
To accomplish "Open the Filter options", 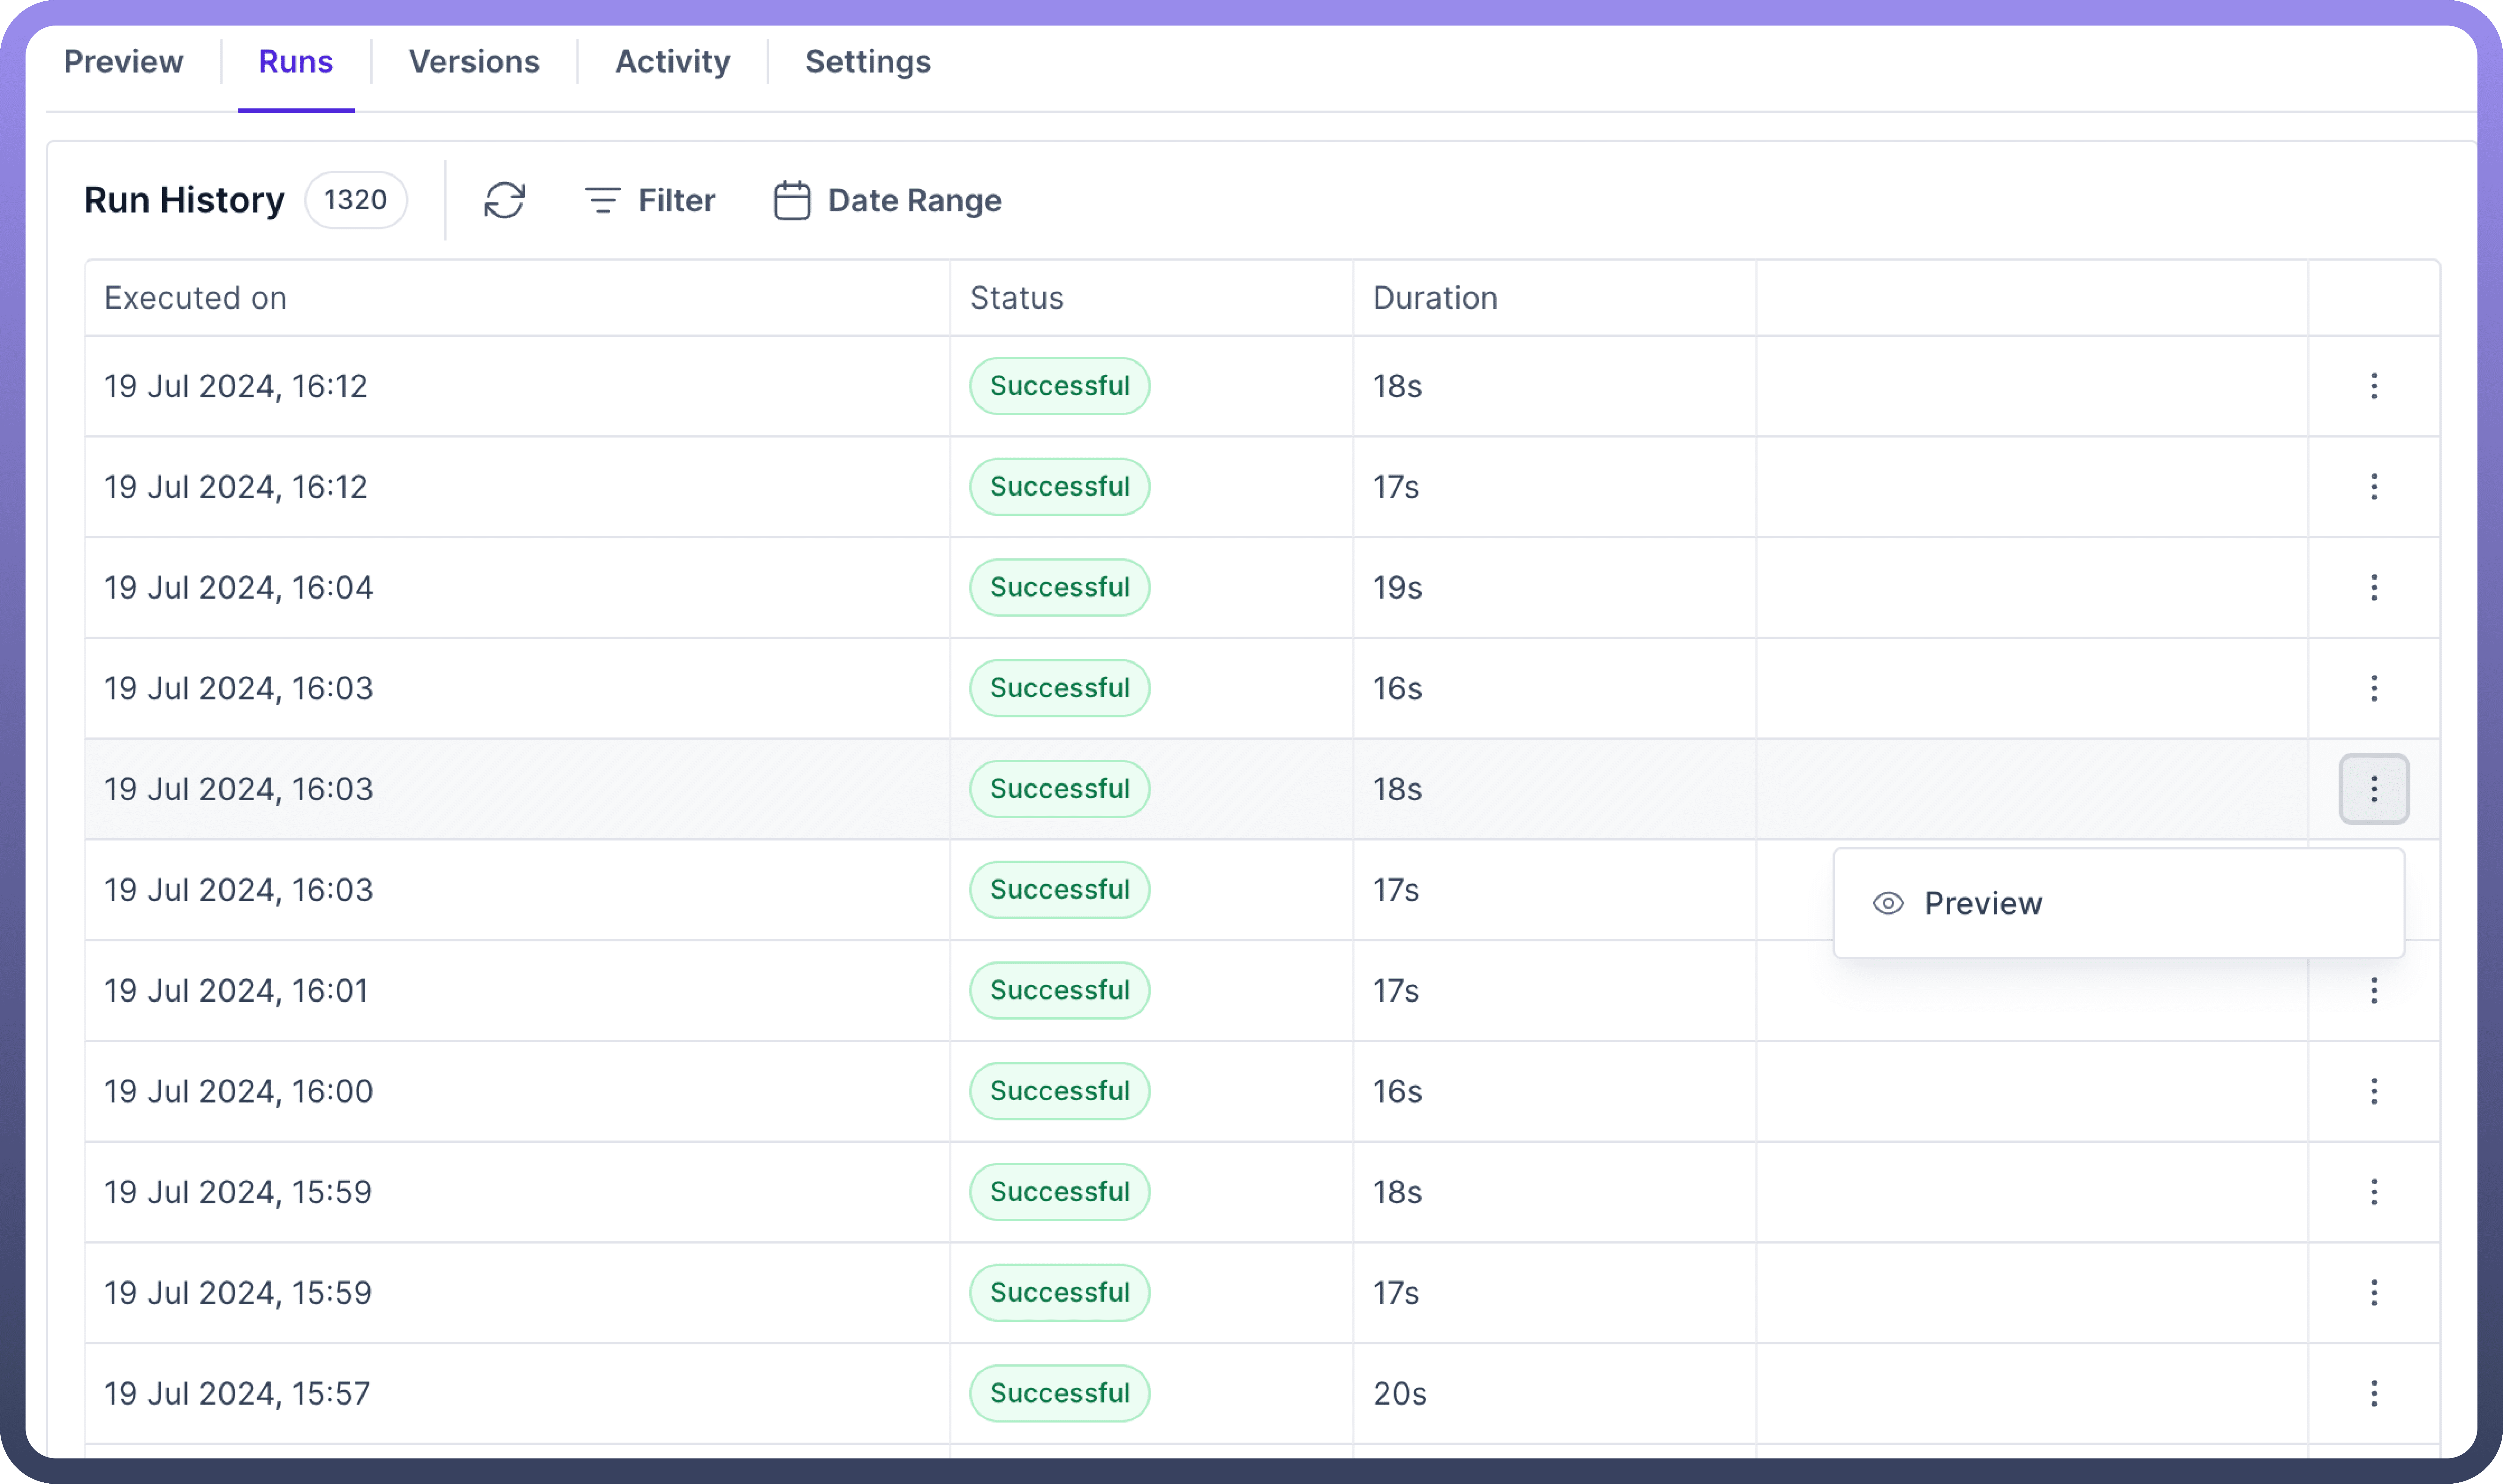I will tap(650, 200).
